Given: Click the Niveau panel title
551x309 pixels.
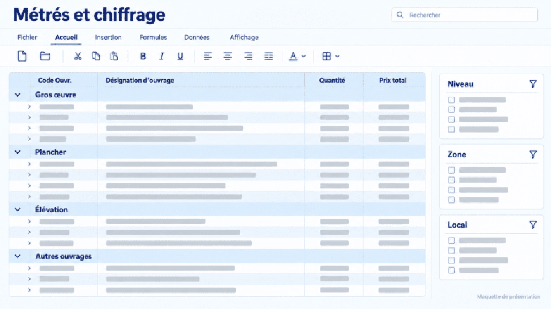Looking at the screenshot, I should click(x=461, y=84).
